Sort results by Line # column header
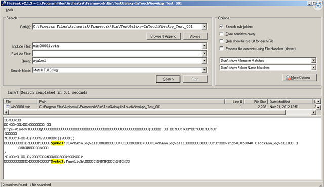 click(x=234, y=102)
